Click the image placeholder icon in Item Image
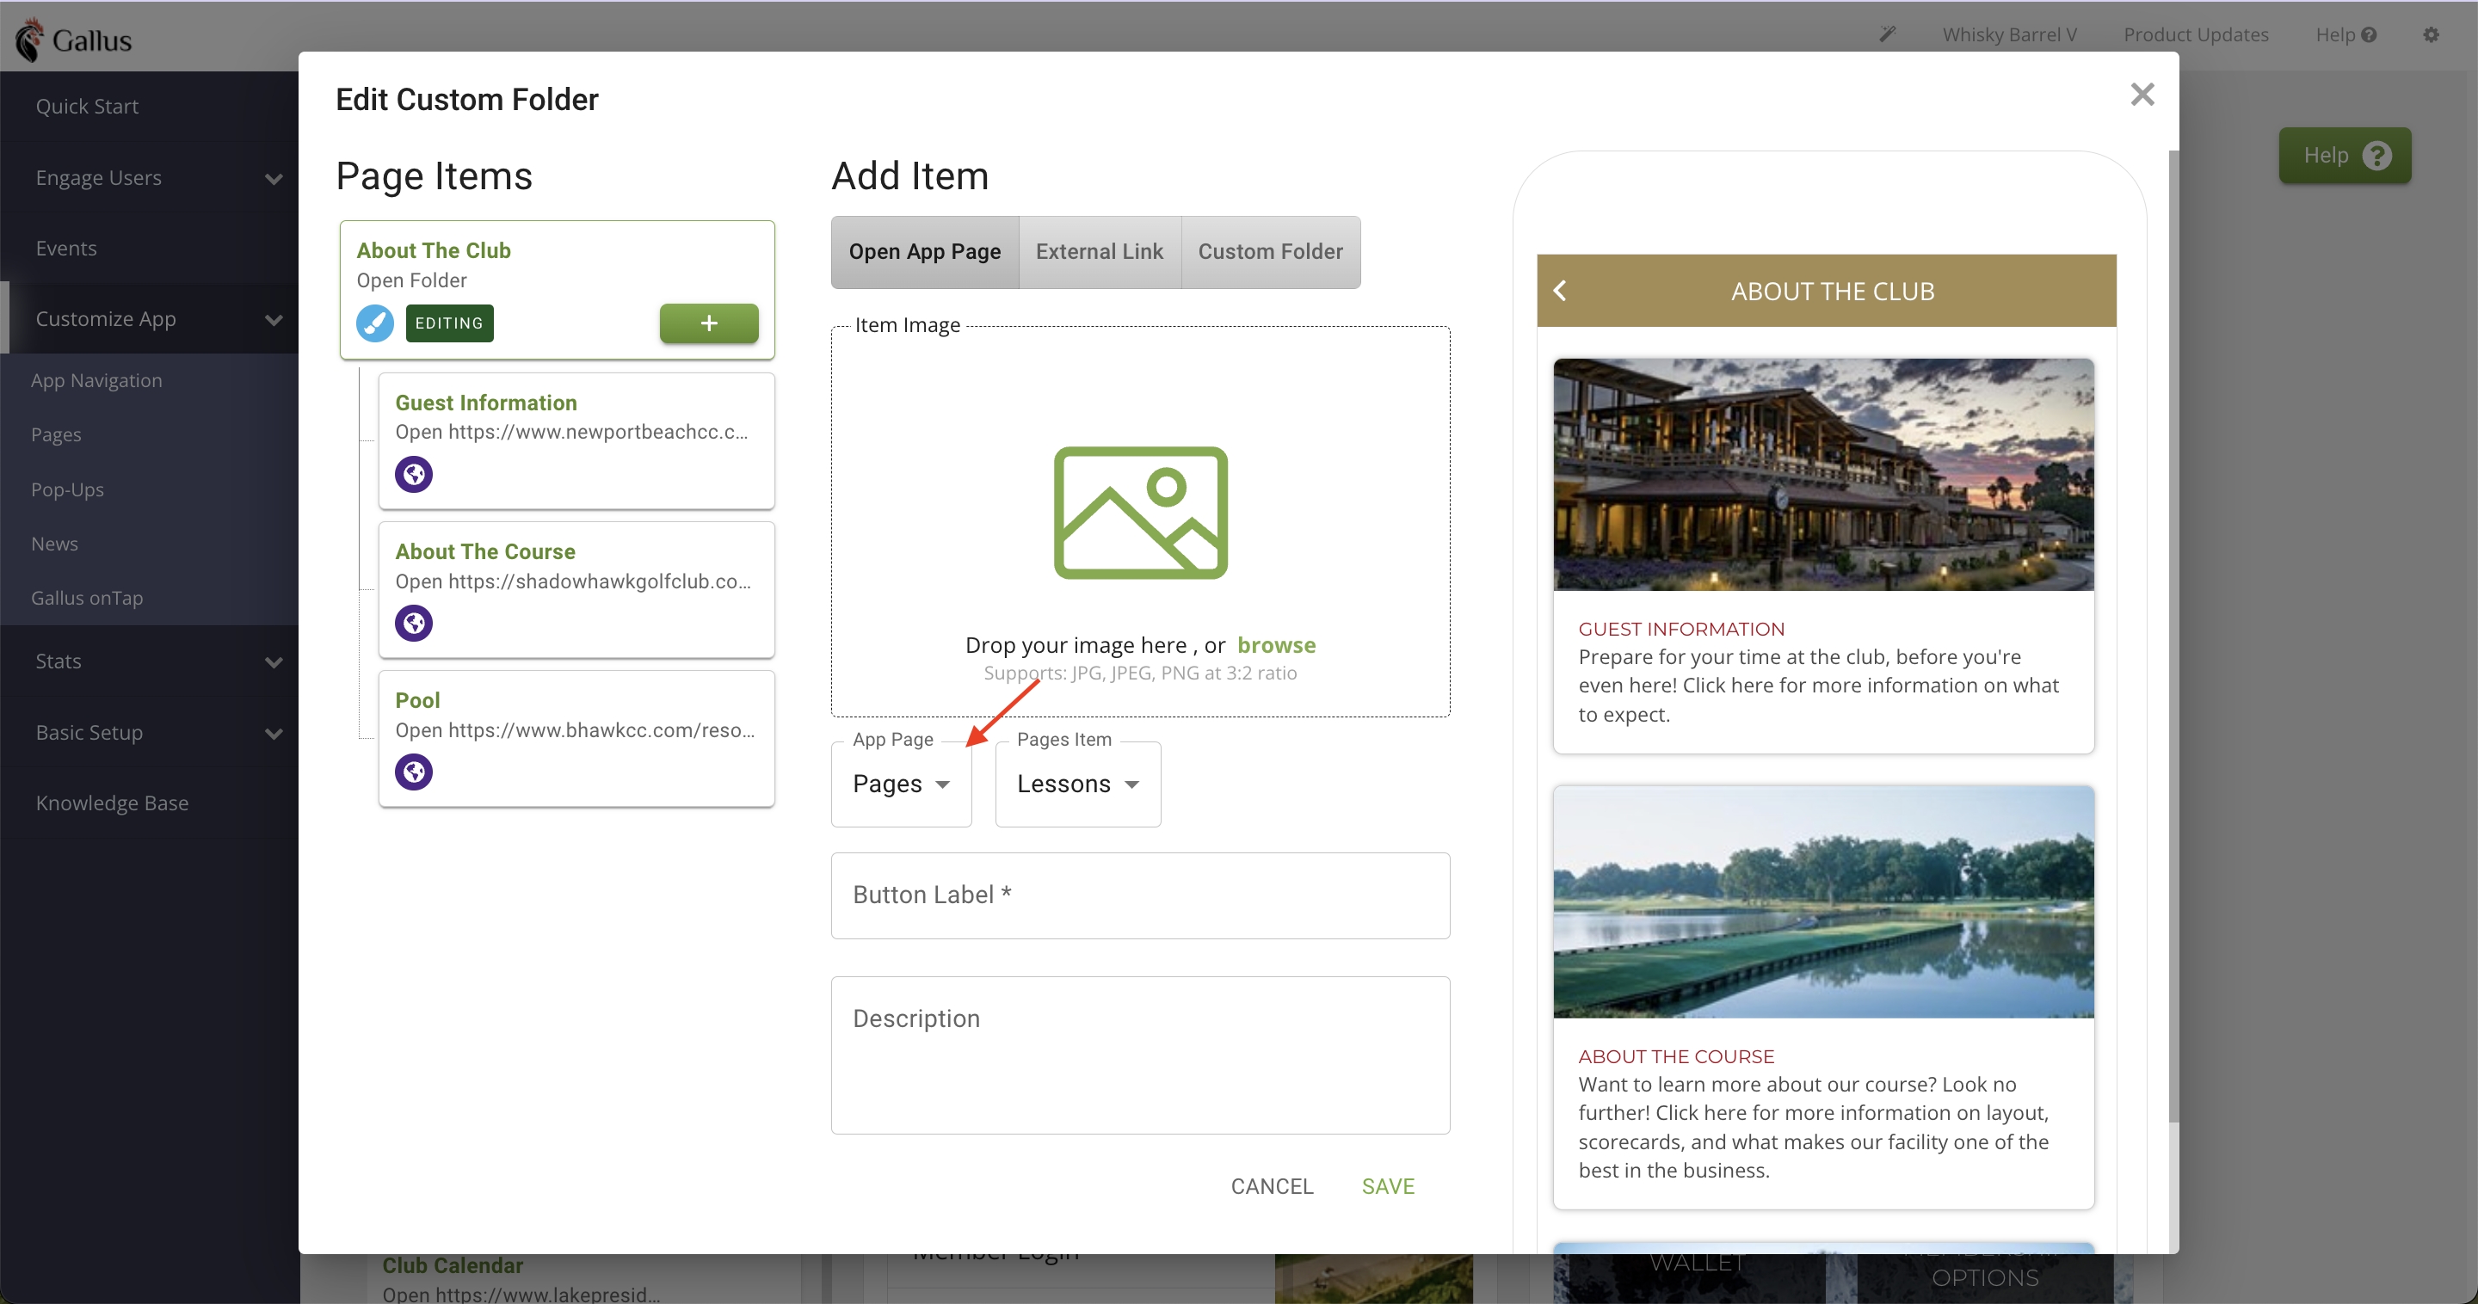 (1141, 513)
